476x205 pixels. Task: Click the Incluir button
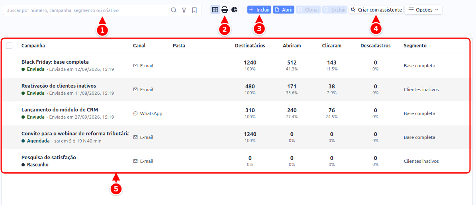click(259, 10)
